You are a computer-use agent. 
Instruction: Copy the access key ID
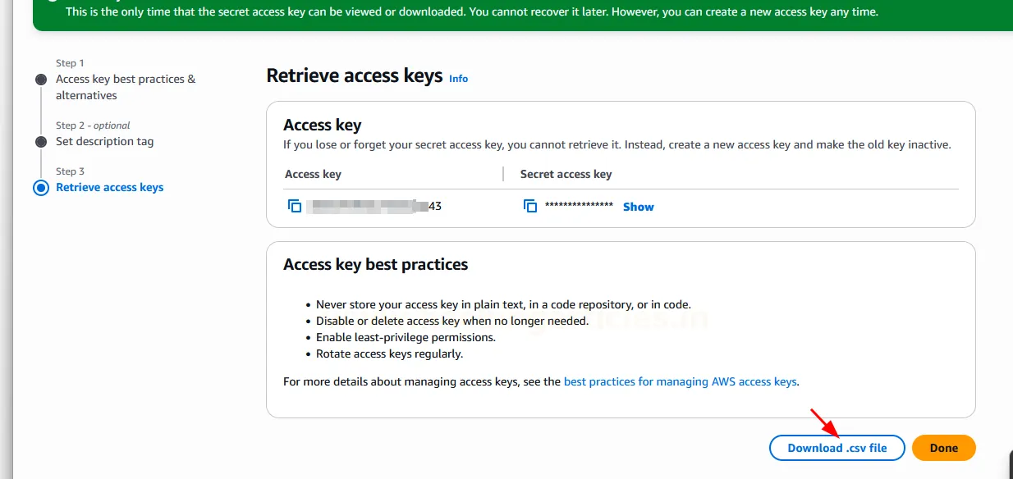click(295, 206)
